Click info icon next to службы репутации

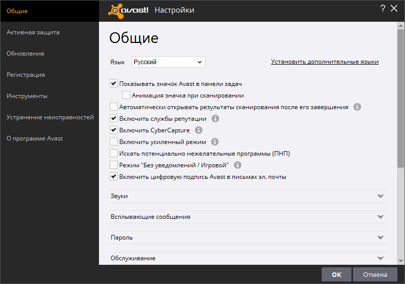click(215, 119)
